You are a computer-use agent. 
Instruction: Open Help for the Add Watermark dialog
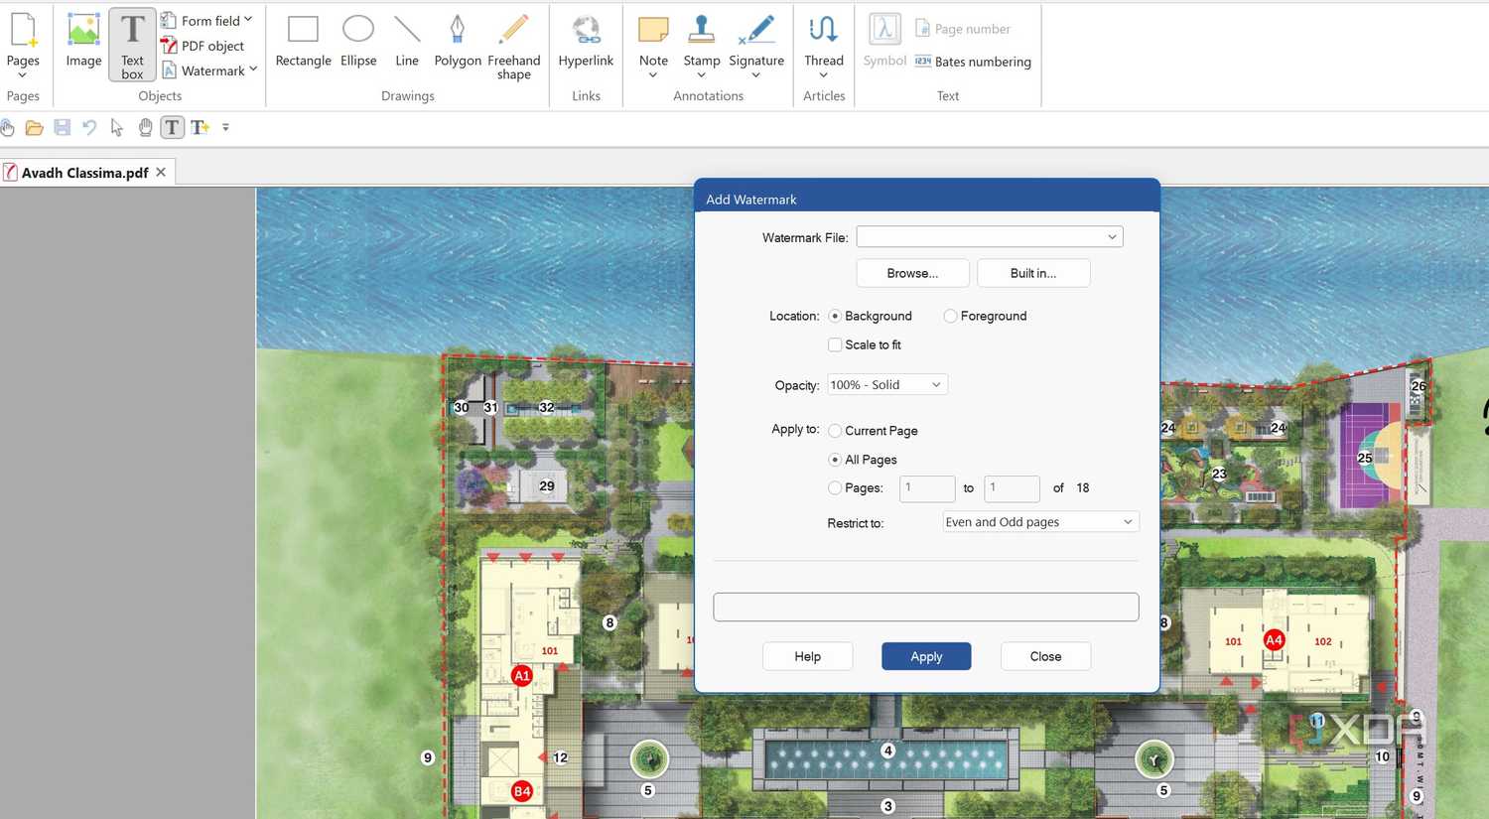pyautogui.click(x=807, y=656)
